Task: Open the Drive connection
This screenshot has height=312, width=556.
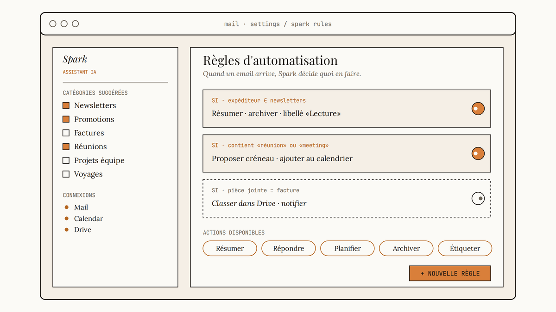Action: [x=82, y=230]
